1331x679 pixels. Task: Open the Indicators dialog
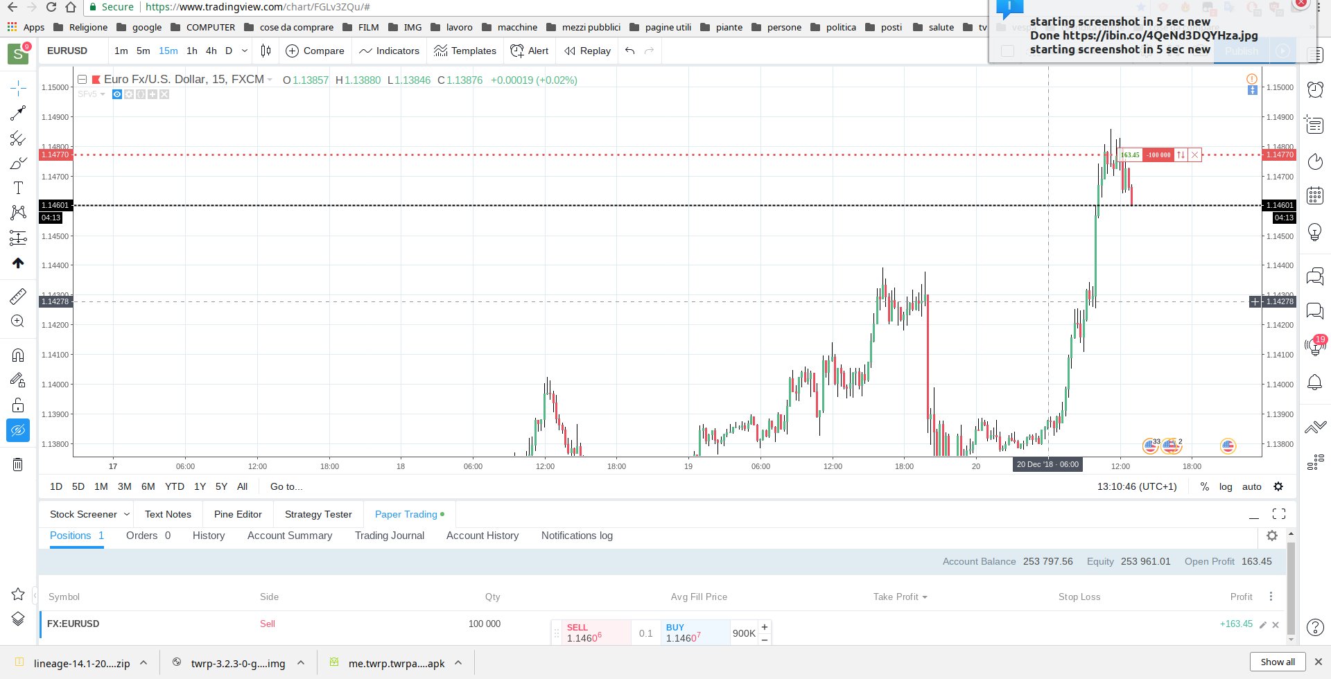tap(389, 51)
